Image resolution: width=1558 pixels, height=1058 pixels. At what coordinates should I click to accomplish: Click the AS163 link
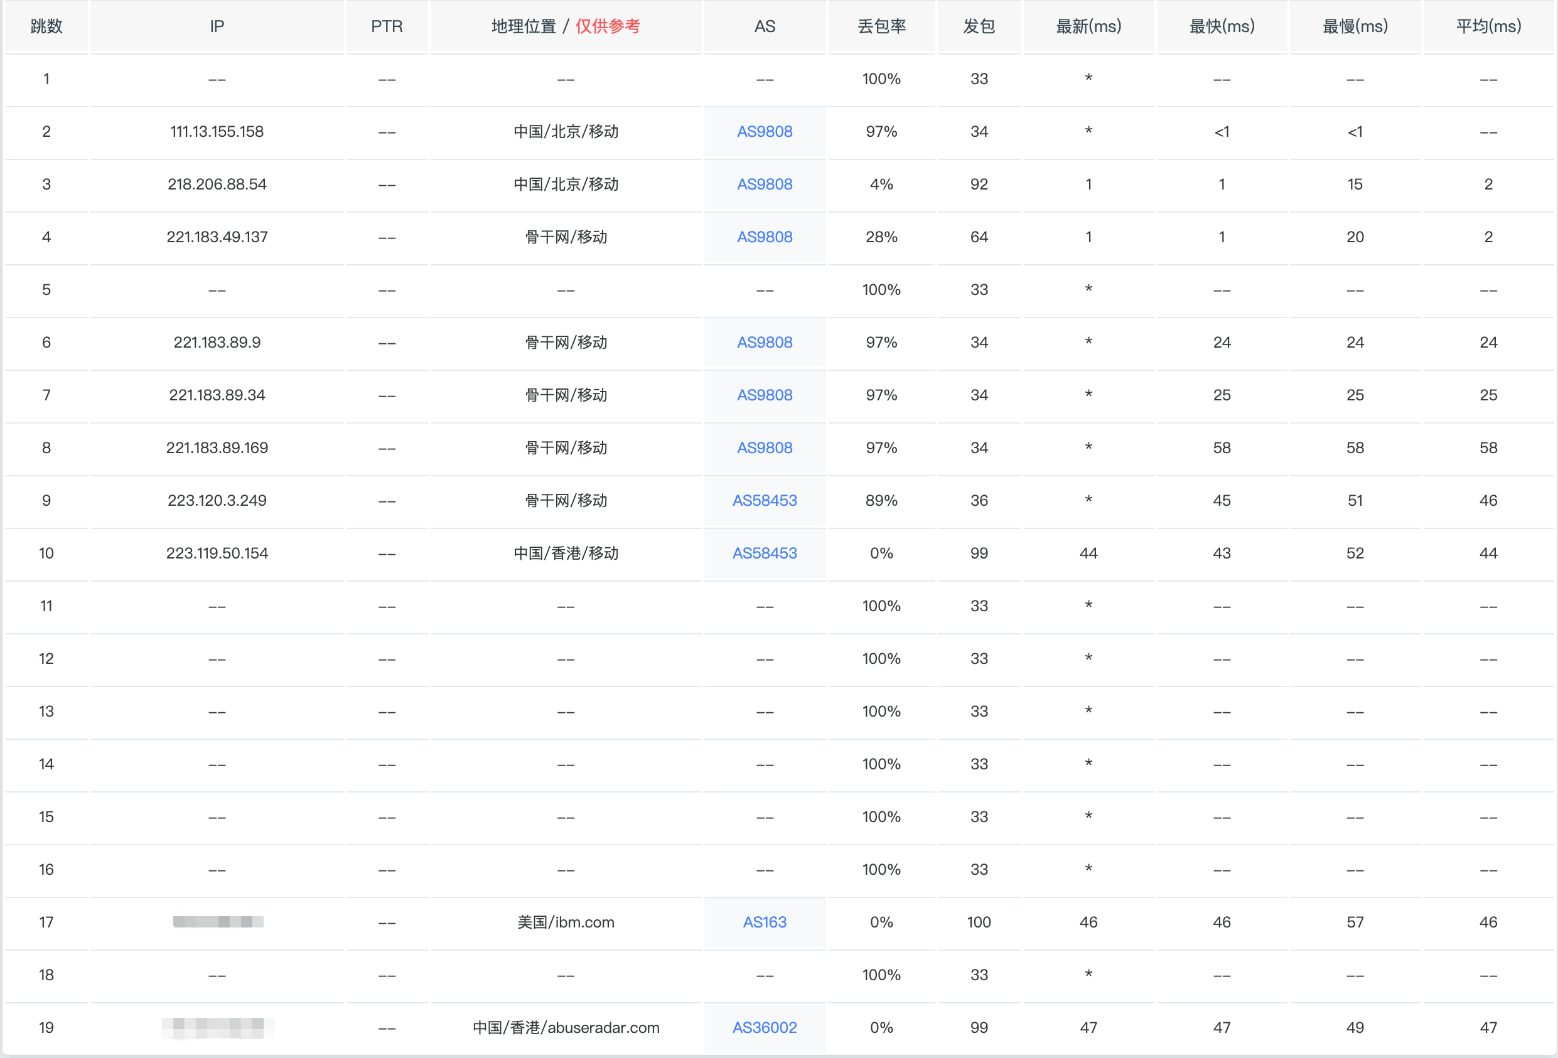pyautogui.click(x=765, y=922)
